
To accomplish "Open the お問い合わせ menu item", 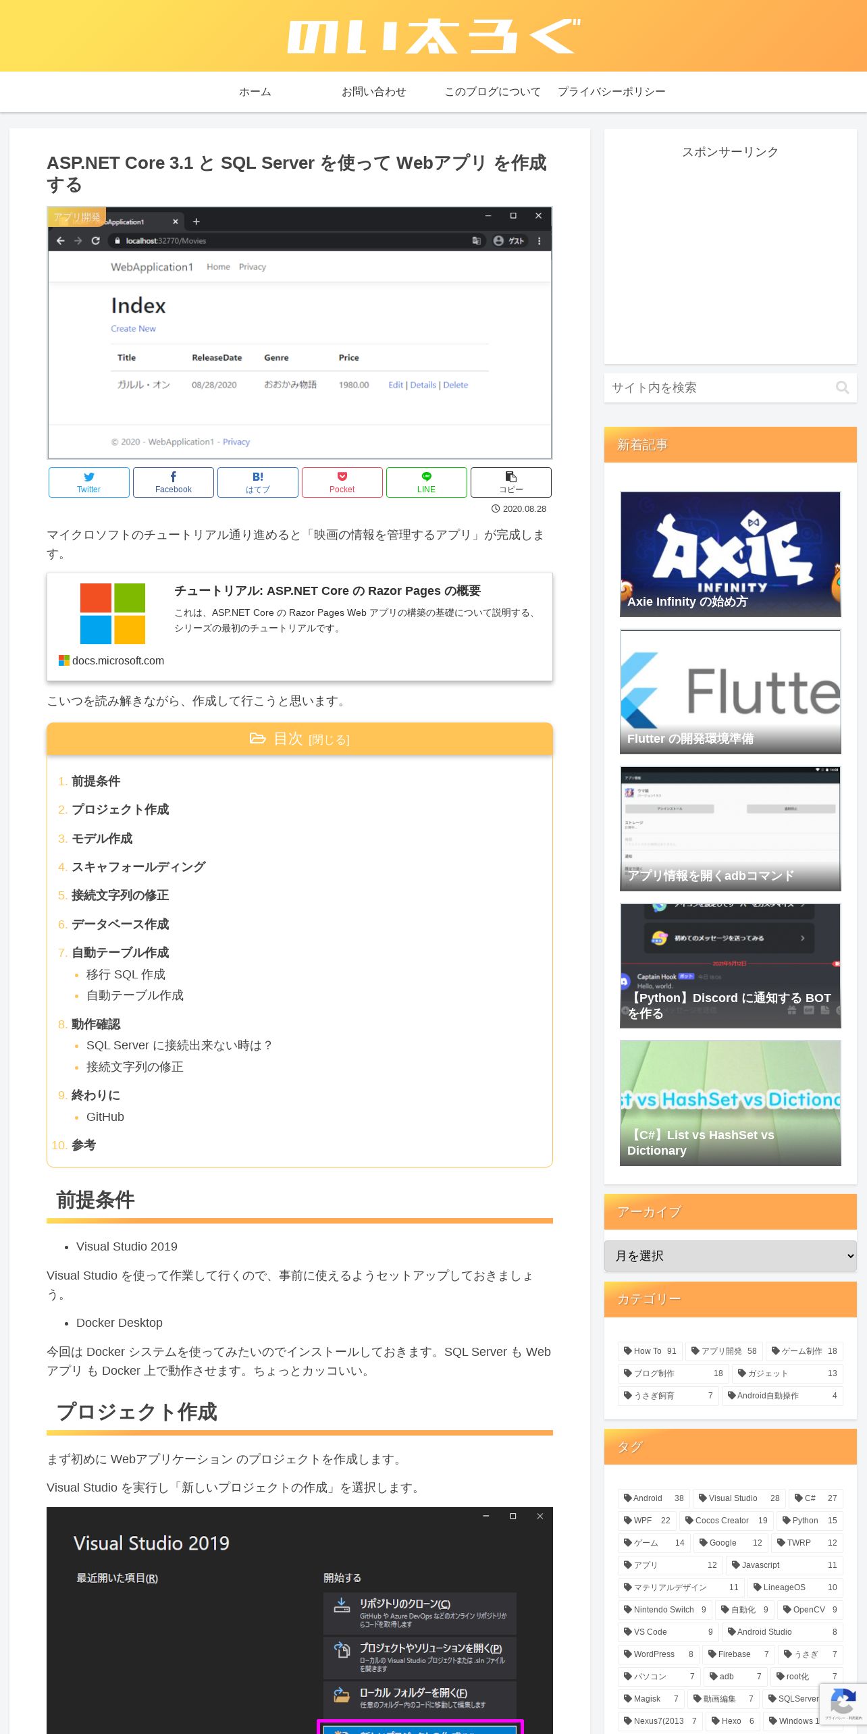I will [374, 92].
